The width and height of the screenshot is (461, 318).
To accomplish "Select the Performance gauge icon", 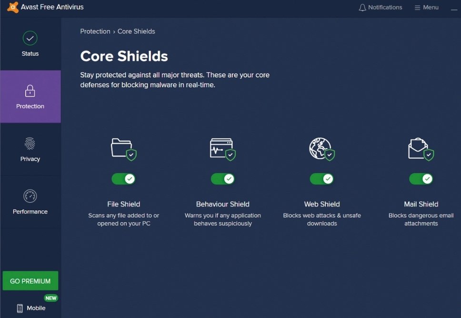I will tap(30, 196).
